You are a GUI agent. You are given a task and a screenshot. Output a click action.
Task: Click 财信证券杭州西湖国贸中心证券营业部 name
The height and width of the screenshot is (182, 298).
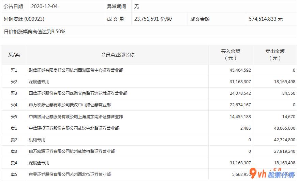point(76,70)
